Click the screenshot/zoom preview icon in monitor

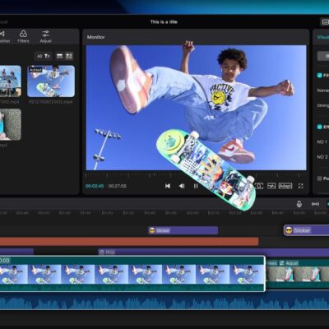tap(259, 186)
